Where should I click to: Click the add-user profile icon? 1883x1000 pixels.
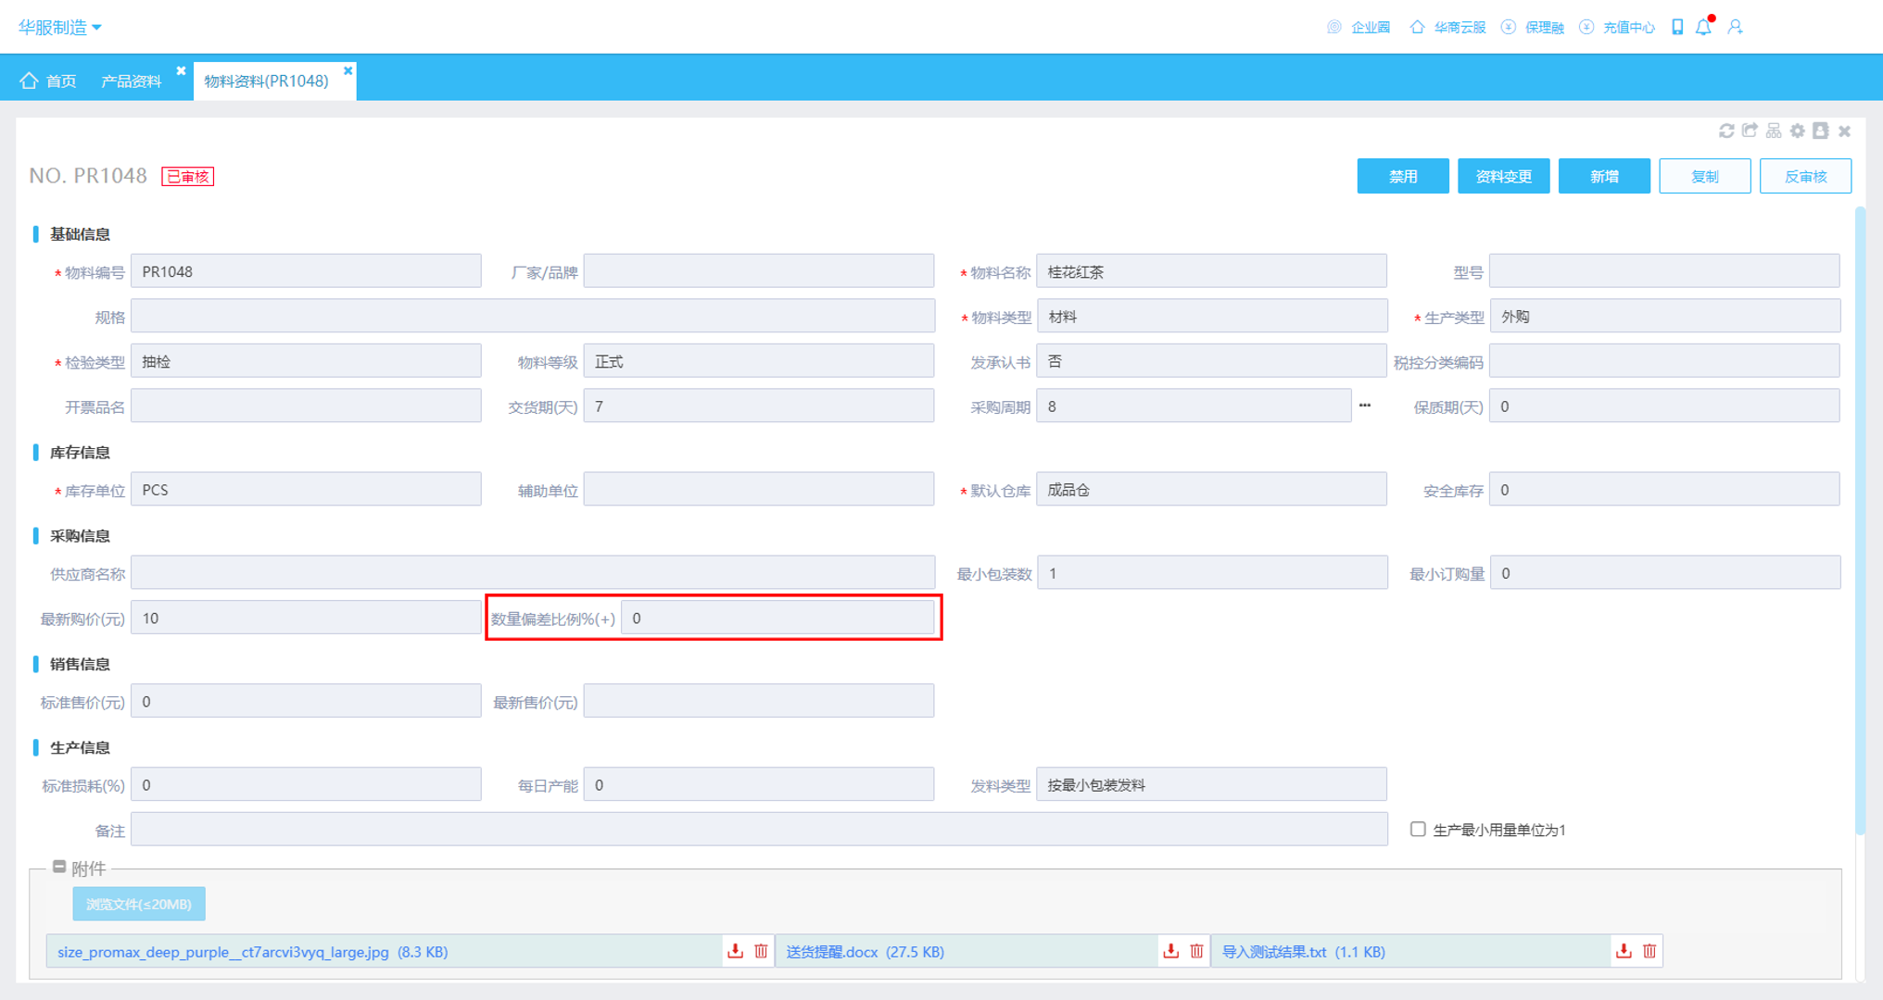tap(1736, 27)
